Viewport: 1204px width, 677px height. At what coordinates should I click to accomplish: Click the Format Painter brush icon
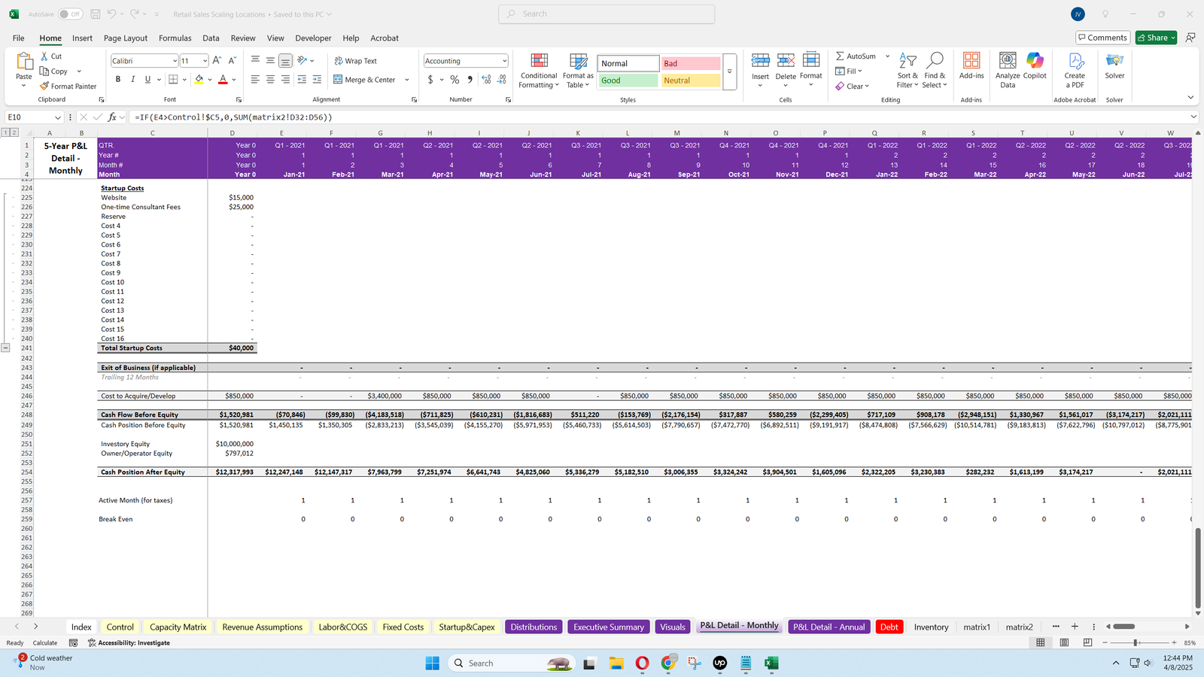click(x=45, y=87)
